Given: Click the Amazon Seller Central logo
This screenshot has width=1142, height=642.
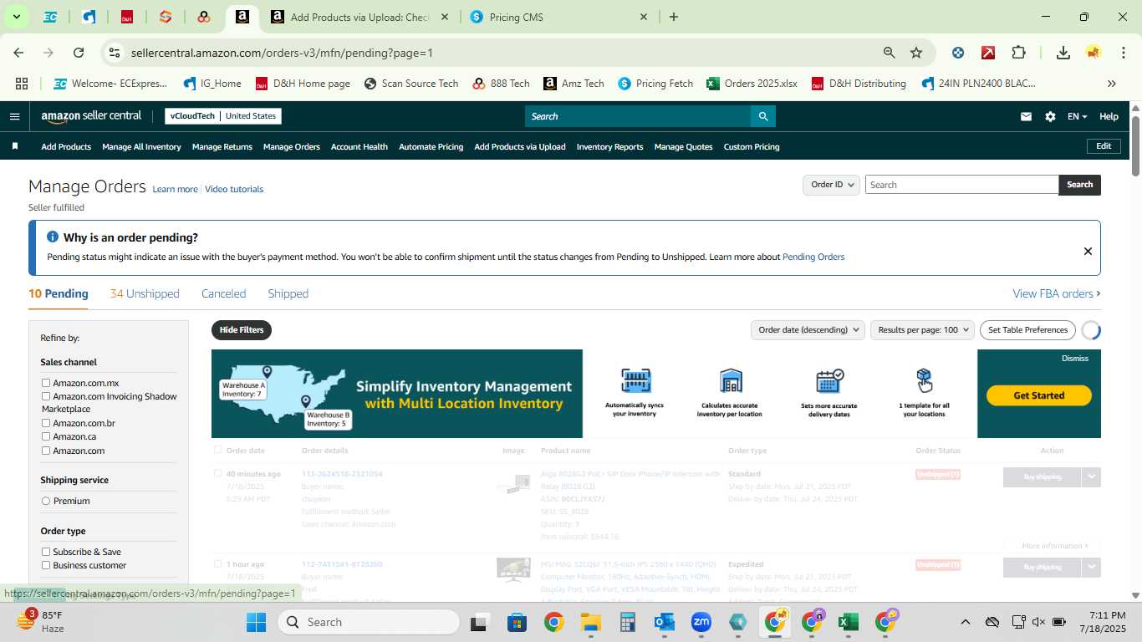Looking at the screenshot, I should point(91,116).
